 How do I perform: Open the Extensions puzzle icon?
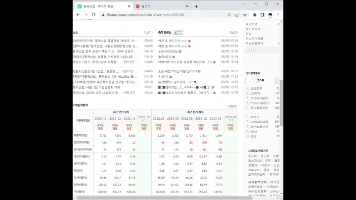click(255, 15)
